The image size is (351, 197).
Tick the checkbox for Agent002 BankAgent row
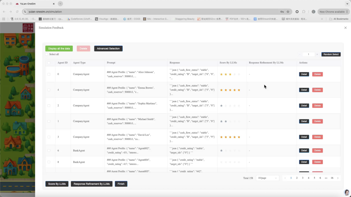point(49,151)
